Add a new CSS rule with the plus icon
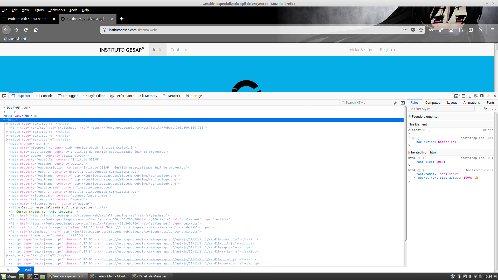Image resolution: width=498 pixels, height=280 pixels. 479,109
